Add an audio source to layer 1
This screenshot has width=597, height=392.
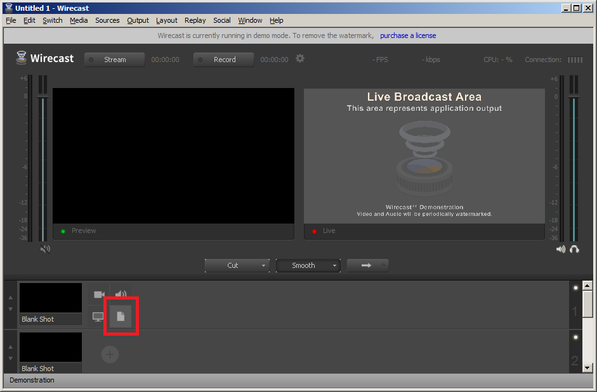(121, 294)
